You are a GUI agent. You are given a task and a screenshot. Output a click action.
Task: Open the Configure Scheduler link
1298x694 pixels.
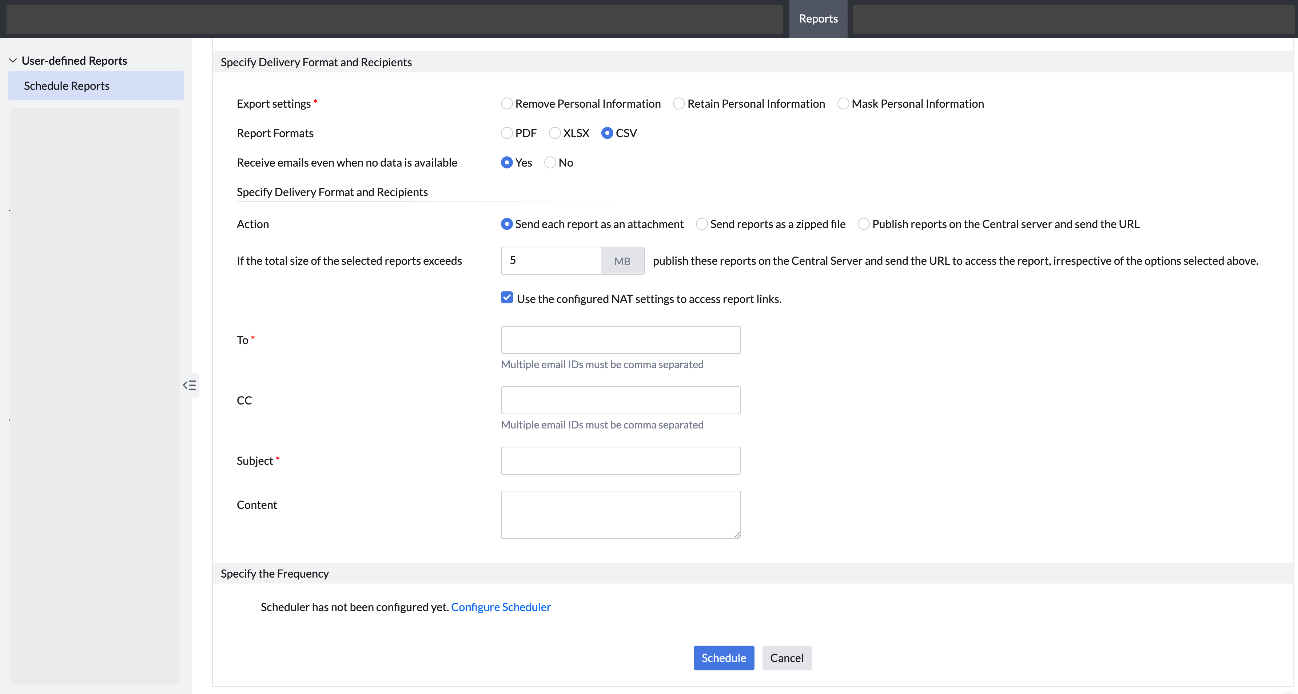coord(500,607)
